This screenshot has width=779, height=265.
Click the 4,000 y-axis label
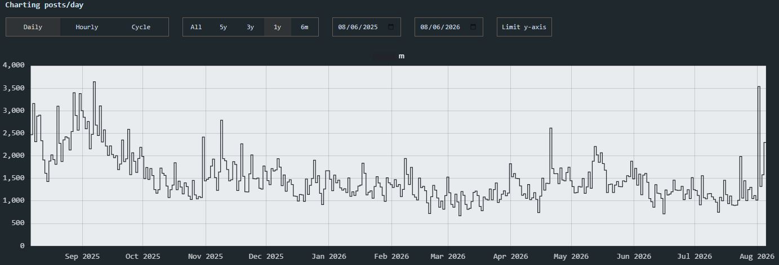pos(14,66)
